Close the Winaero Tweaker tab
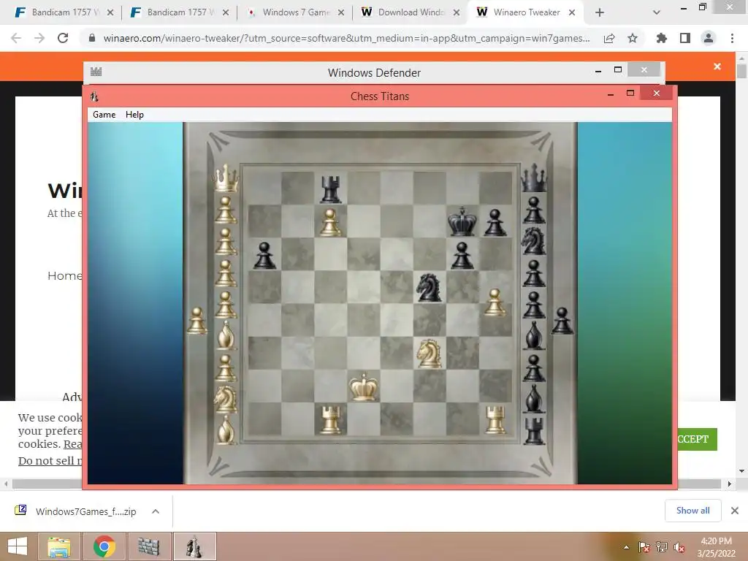 pos(571,13)
